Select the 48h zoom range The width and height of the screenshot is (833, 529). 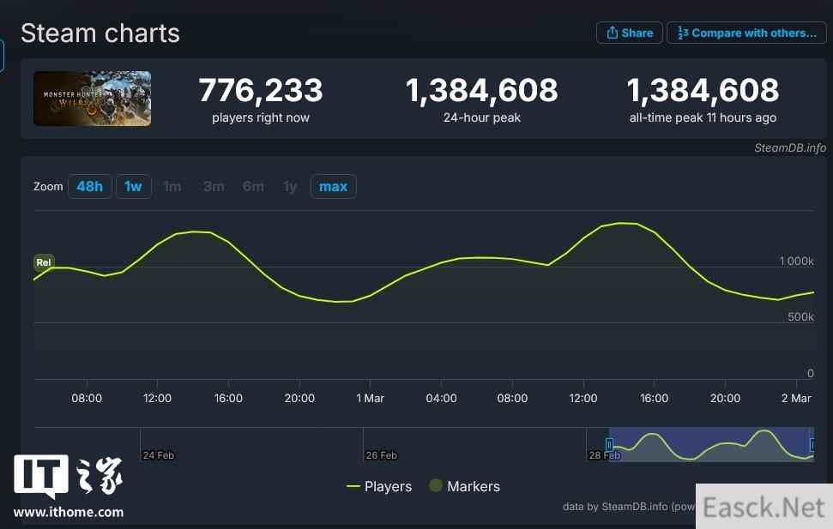click(90, 186)
